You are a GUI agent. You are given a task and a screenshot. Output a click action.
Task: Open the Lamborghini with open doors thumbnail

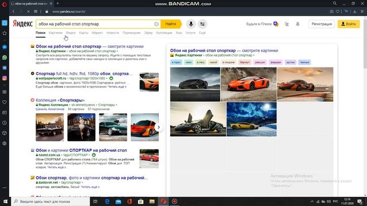click(x=198, y=119)
